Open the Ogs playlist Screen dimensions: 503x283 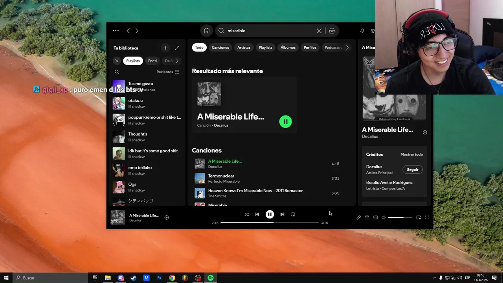pos(147,187)
